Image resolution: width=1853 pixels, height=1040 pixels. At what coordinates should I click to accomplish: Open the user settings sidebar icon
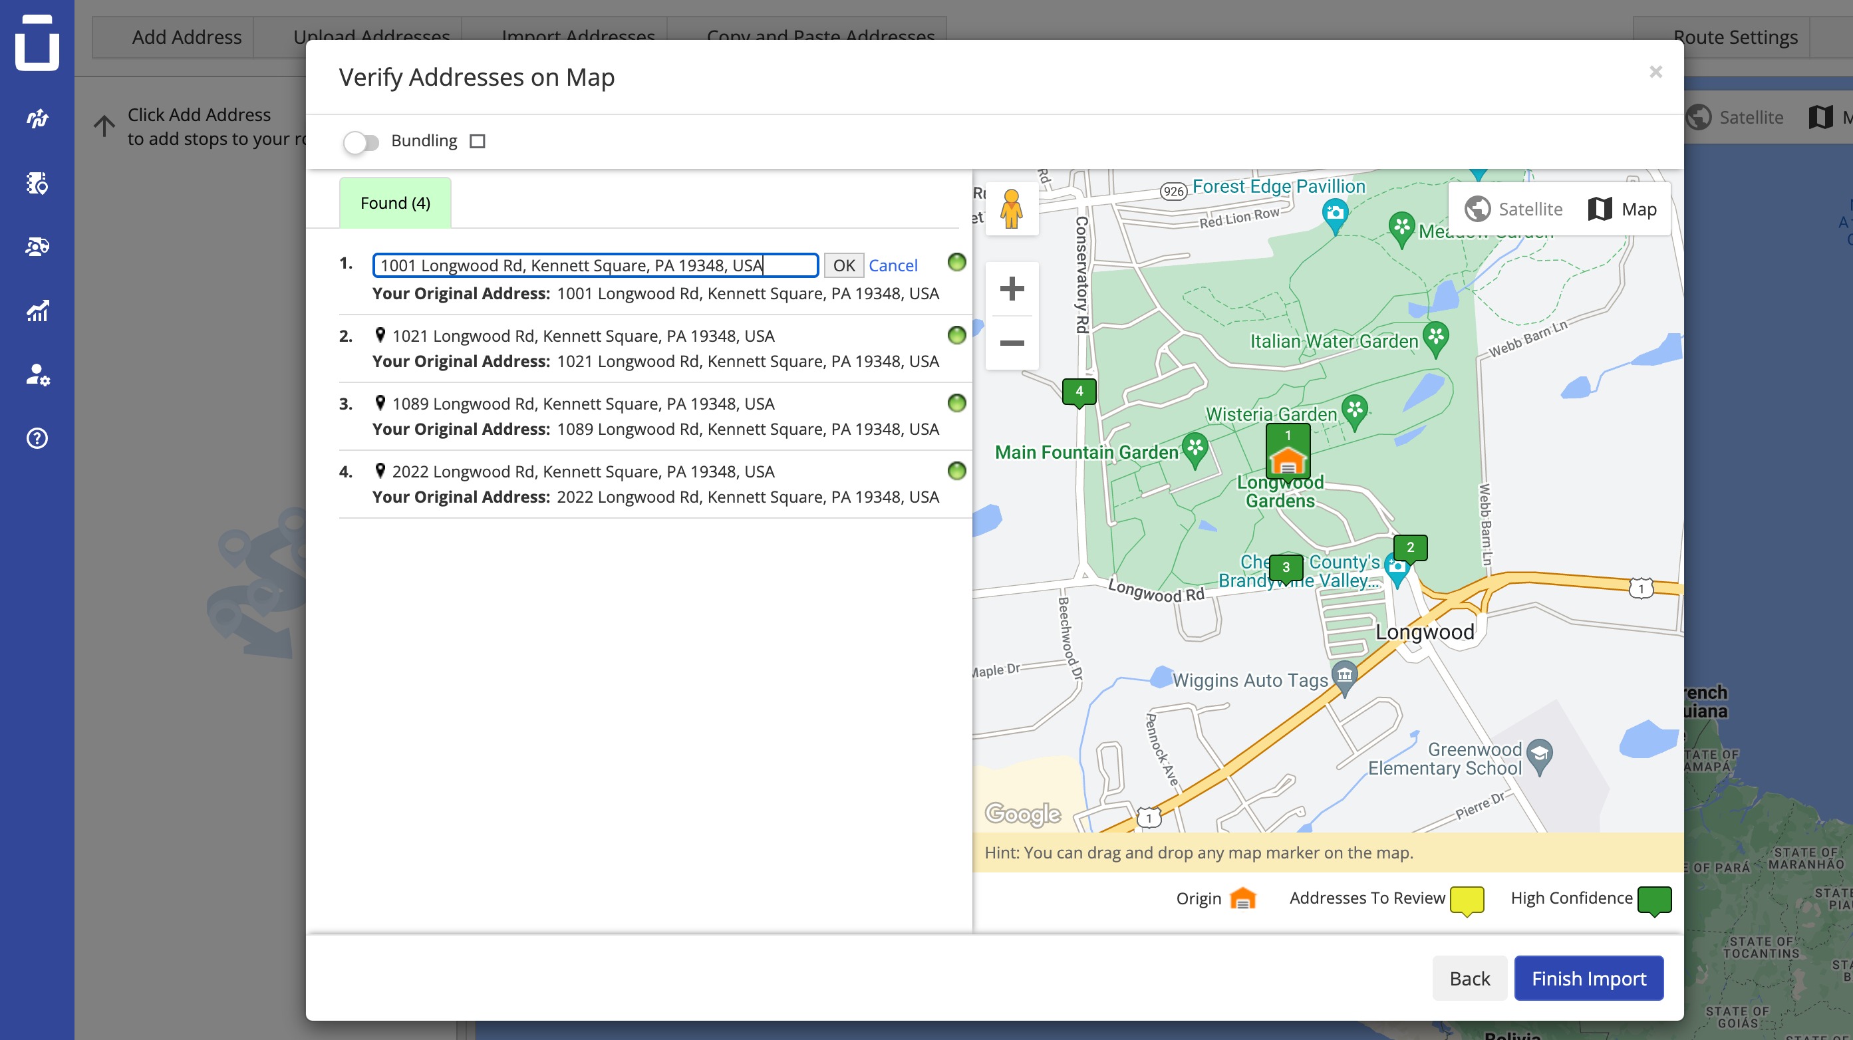[37, 374]
